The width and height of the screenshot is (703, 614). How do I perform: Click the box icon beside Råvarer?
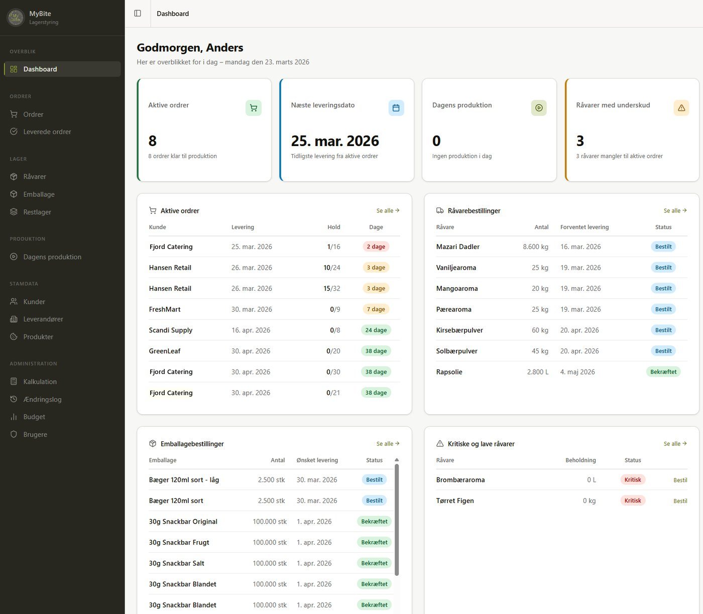click(x=14, y=177)
